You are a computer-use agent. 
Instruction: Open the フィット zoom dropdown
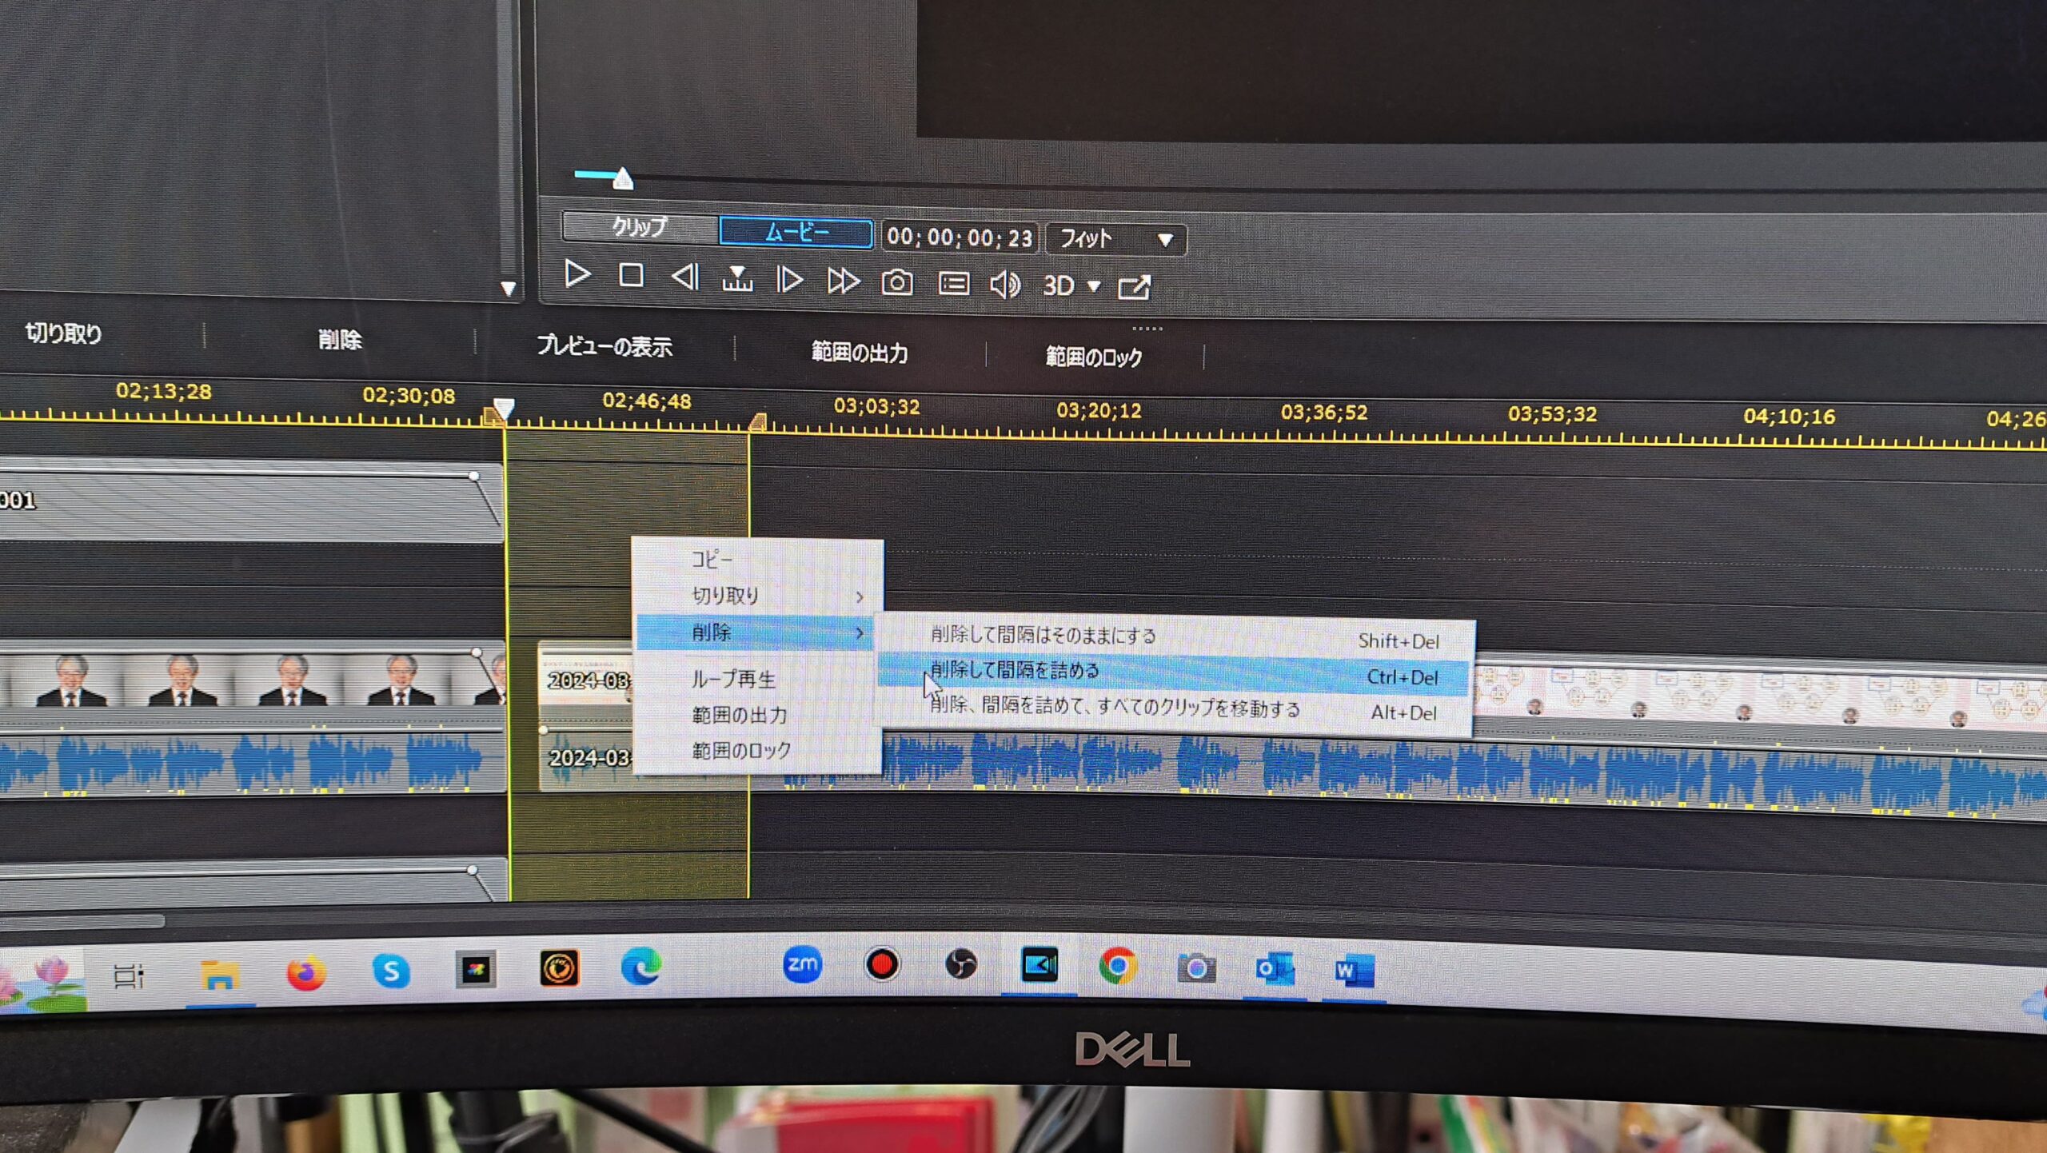click(1116, 239)
